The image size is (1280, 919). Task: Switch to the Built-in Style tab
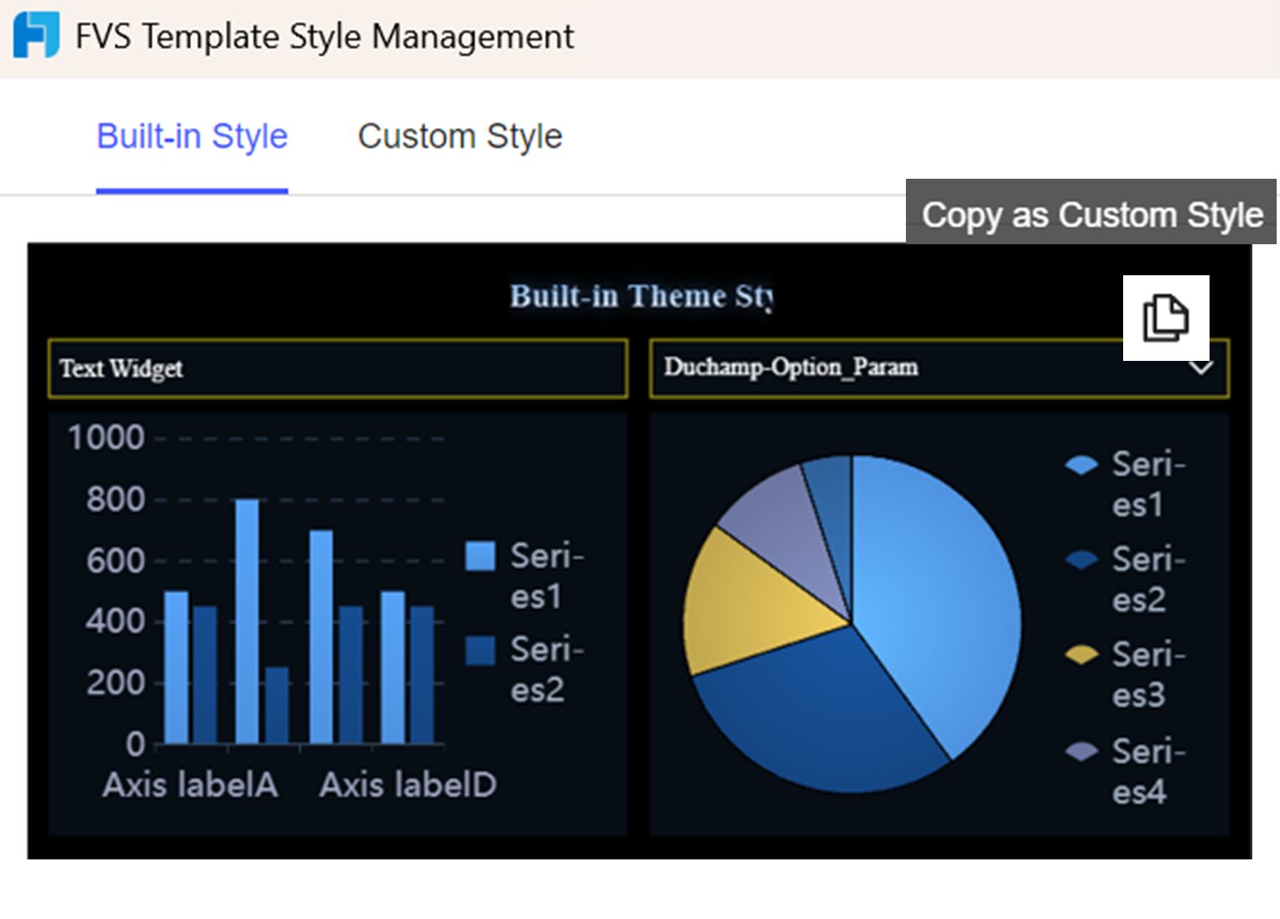pyautogui.click(x=192, y=137)
